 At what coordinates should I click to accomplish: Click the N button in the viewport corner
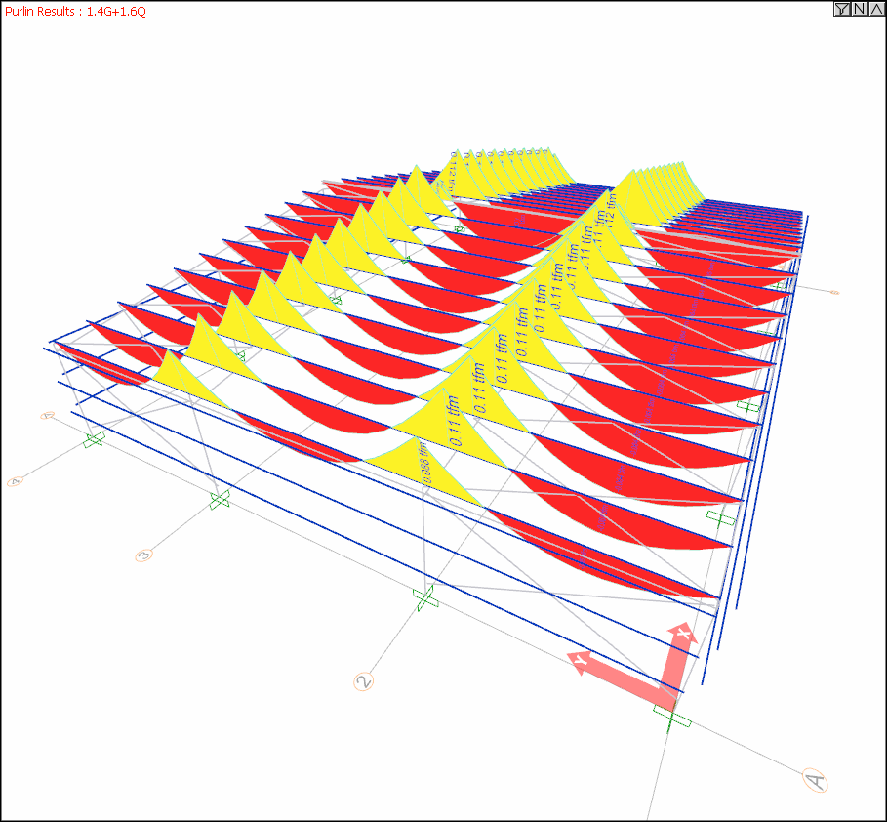(x=859, y=9)
